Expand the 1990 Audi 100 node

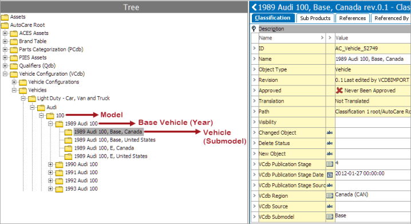click(x=50, y=164)
